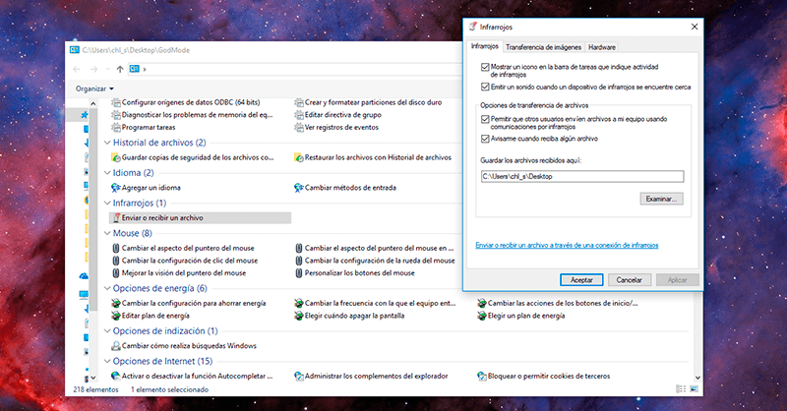Toggle 'Avisarme cuando reciba algún archivo' checkbox
787x411 pixels.
coord(485,139)
